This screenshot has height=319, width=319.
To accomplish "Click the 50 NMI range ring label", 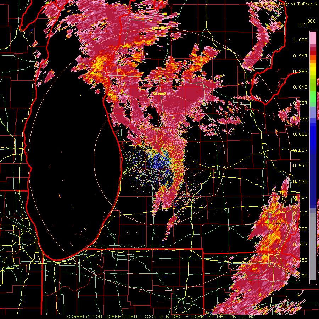I will coord(159,94).
